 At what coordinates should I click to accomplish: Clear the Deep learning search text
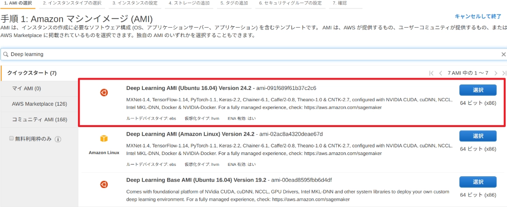pos(503,54)
